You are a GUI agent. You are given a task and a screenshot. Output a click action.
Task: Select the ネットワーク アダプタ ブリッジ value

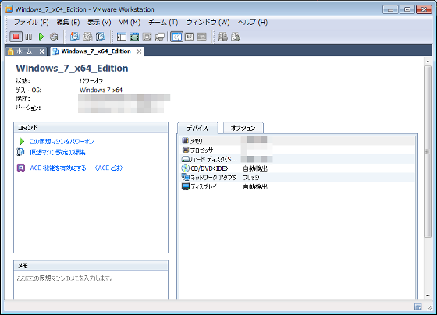coord(251,178)
